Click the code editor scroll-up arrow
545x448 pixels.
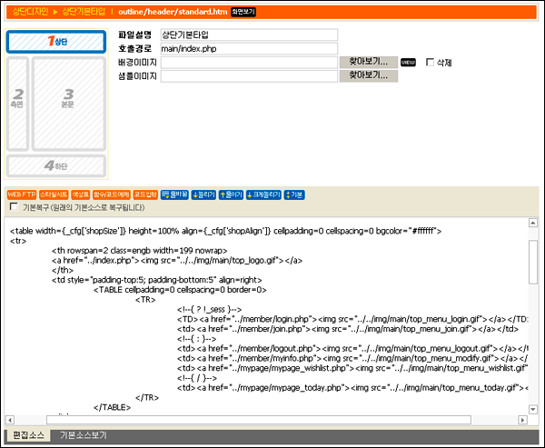(533, 223)
